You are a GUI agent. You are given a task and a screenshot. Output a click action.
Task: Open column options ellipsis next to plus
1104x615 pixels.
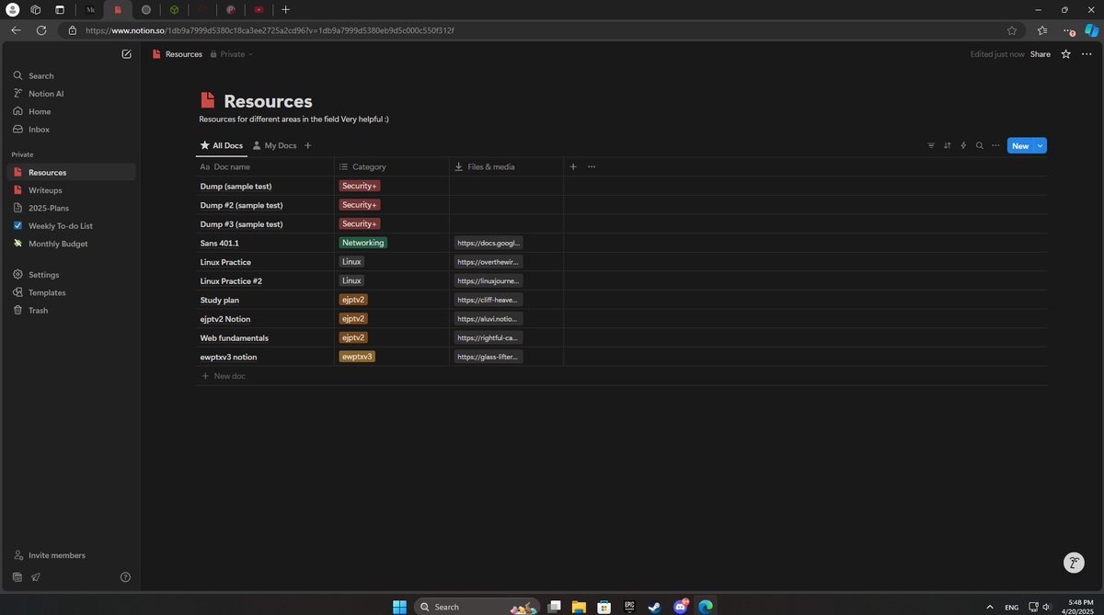(592, 166)
